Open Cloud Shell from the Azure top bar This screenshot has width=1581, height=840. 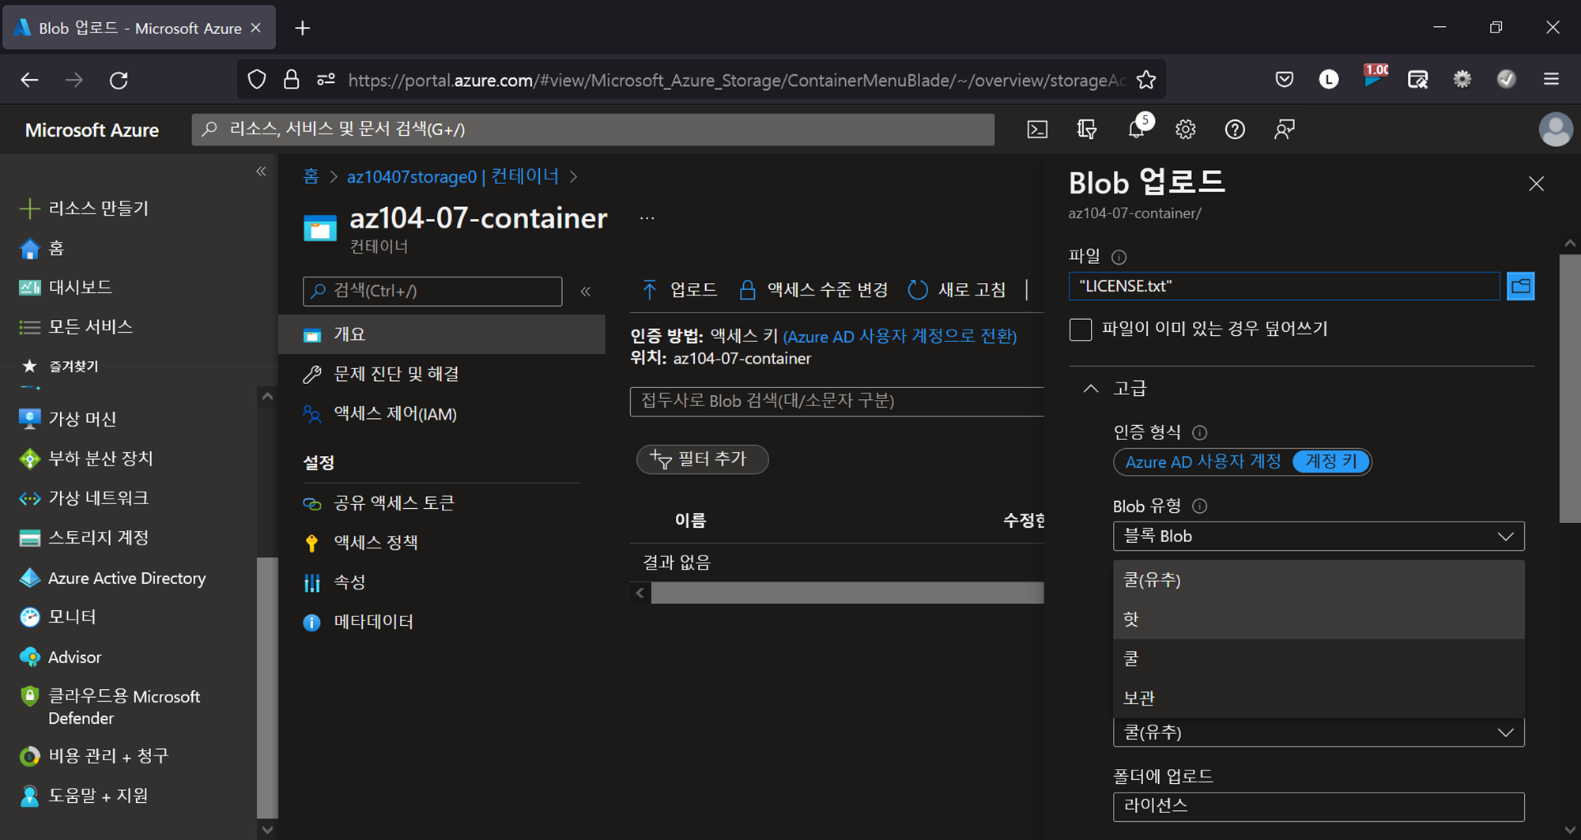[1037, 130]
